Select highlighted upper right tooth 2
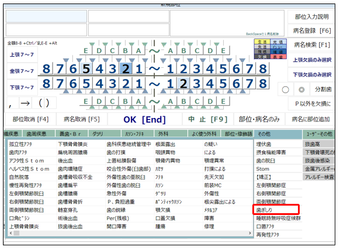 pyautogui.click(x=126, y=69)
